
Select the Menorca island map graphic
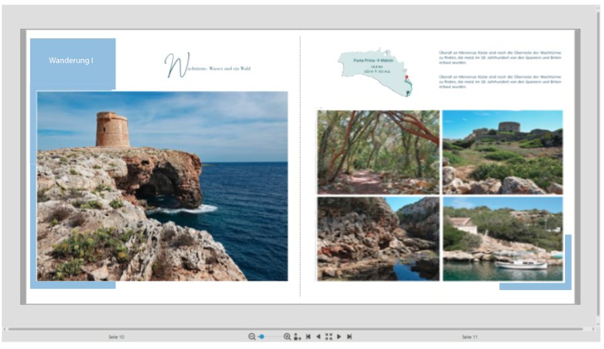pyautogui.click(x=374, y=72)
